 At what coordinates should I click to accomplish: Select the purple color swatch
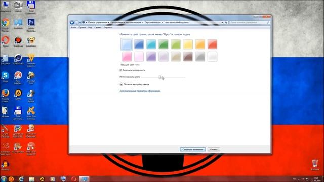point(151,56)
